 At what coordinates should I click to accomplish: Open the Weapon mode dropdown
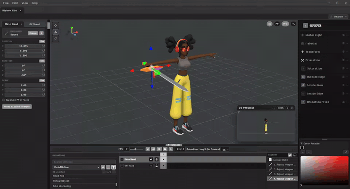338,16
